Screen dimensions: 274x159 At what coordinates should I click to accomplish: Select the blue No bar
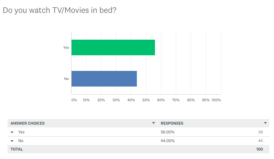pyautogui.click(x=104, y=79)
